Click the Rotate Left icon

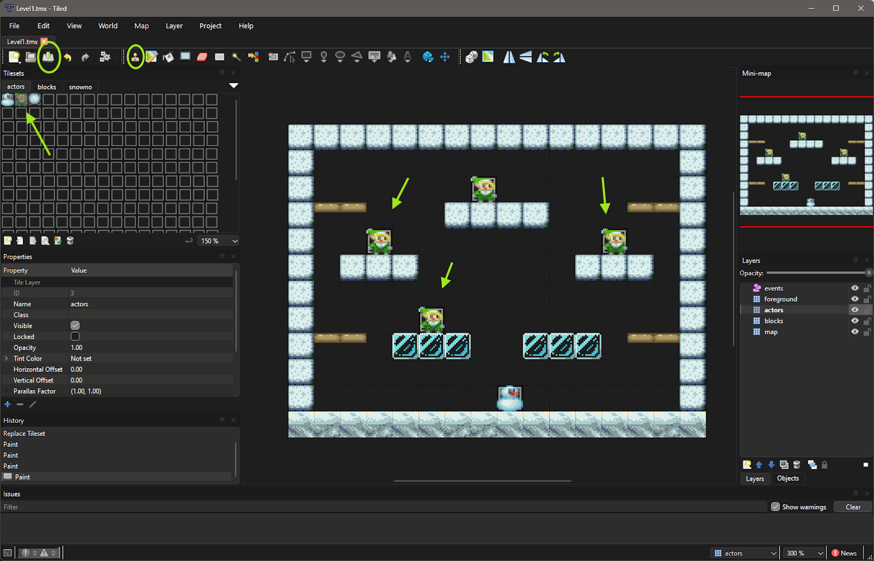(x=543, y=57)
